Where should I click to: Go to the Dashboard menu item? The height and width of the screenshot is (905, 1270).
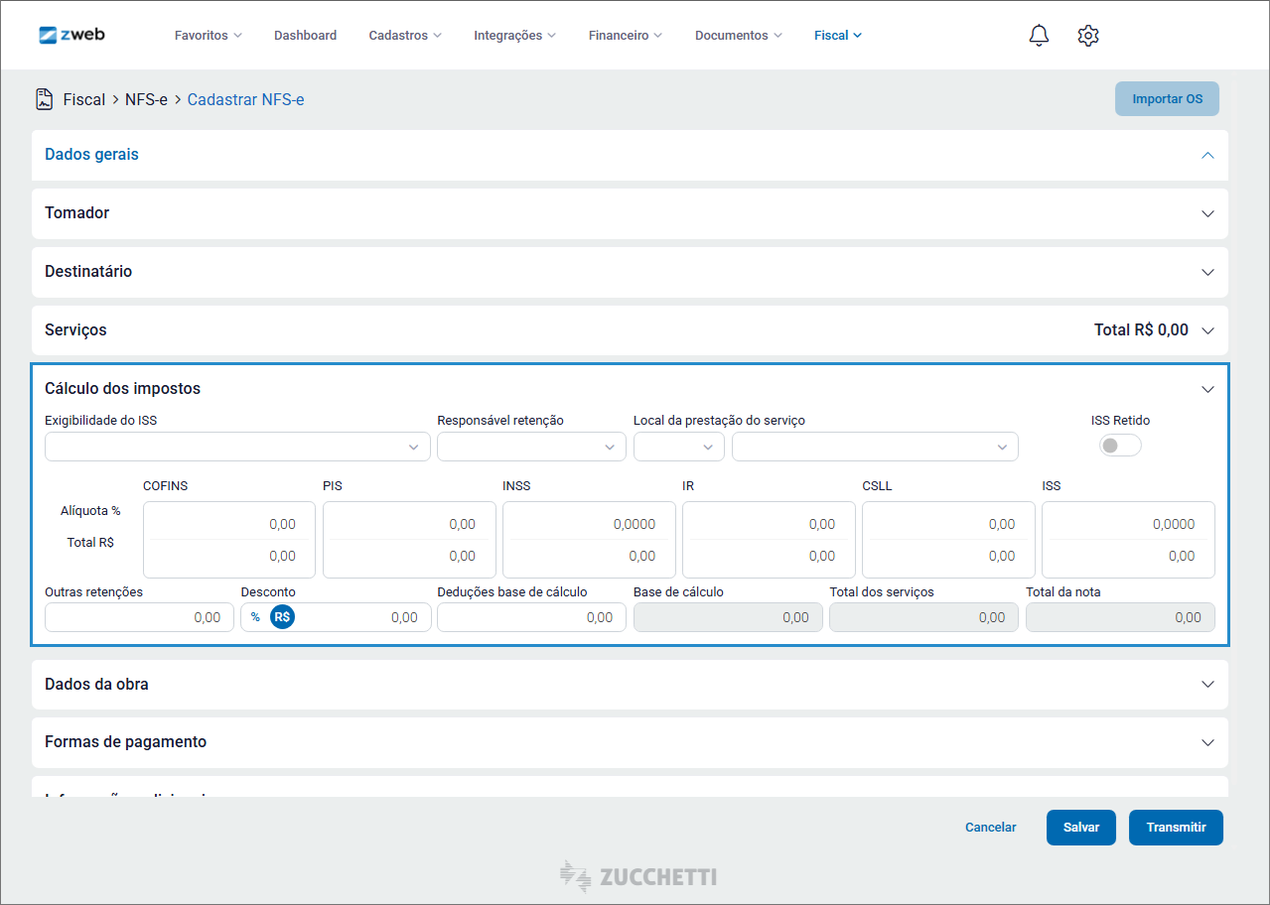click(305, 36)
